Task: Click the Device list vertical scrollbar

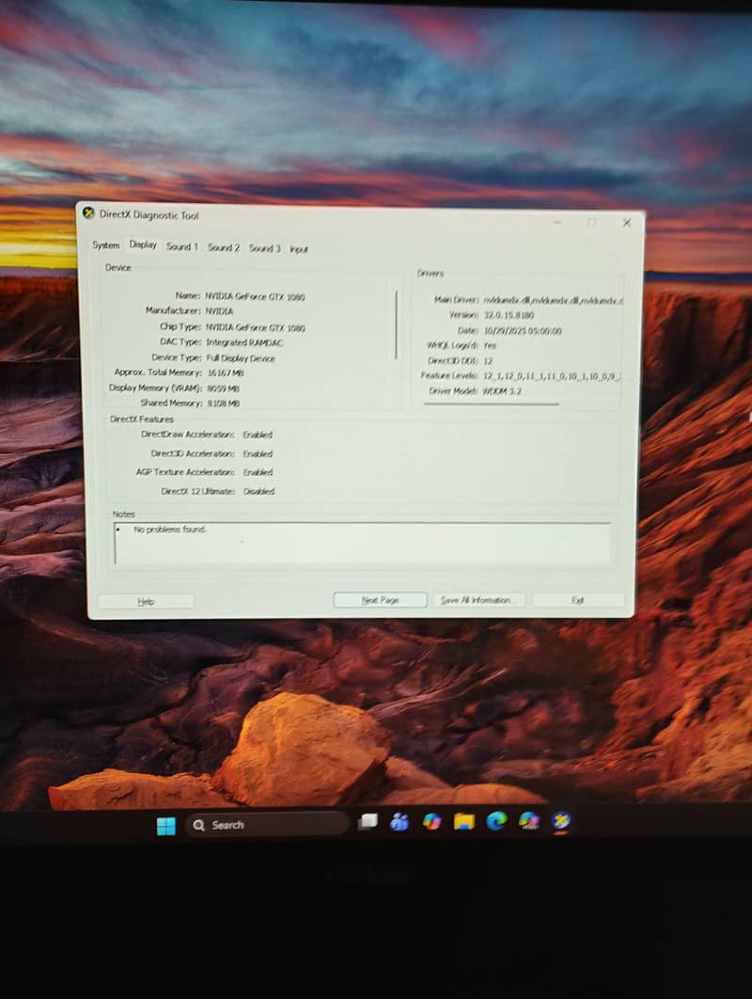Action: (x=396, y=325)
